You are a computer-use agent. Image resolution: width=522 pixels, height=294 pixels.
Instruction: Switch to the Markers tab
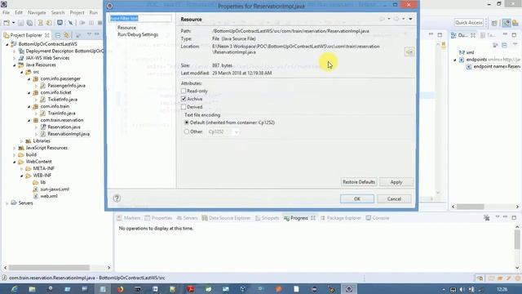(x=129, y=218)
